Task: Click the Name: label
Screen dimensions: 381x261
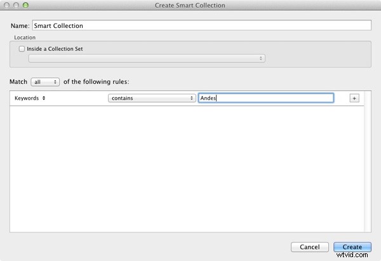Action: 20,26
